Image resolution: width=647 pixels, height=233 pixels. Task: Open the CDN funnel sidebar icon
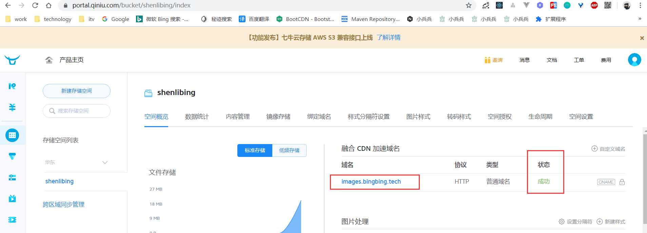pos(12,156)
